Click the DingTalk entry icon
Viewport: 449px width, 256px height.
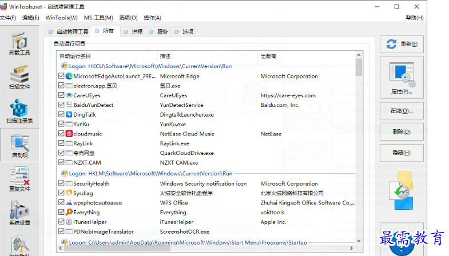[69, 114]
